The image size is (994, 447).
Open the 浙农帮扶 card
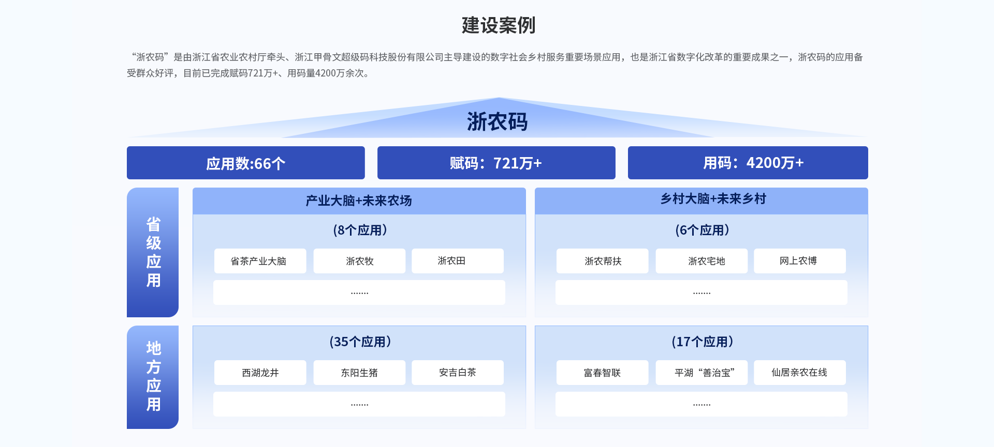click(603, 261)
